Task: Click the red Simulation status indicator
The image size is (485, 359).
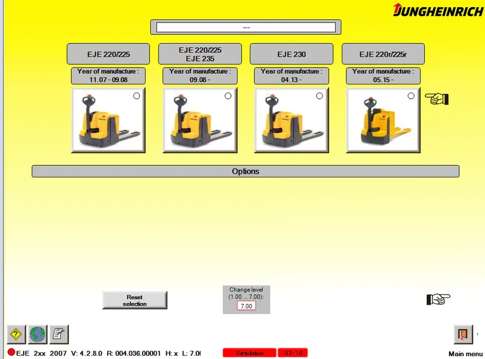Action: tap(249, 353)
